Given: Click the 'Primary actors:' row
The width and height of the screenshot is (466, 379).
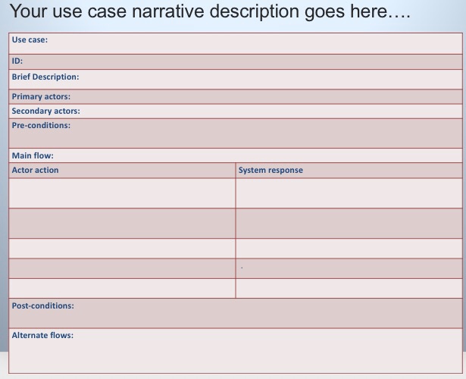Looking at the screenshot, I should click(236, 96).
